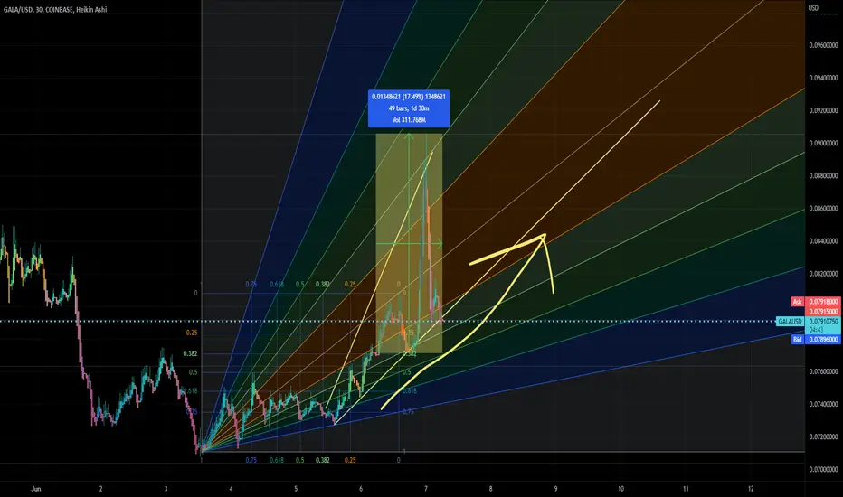
Task: Click the 0.07000000 price axis label
Action: (x=824, y=470)
